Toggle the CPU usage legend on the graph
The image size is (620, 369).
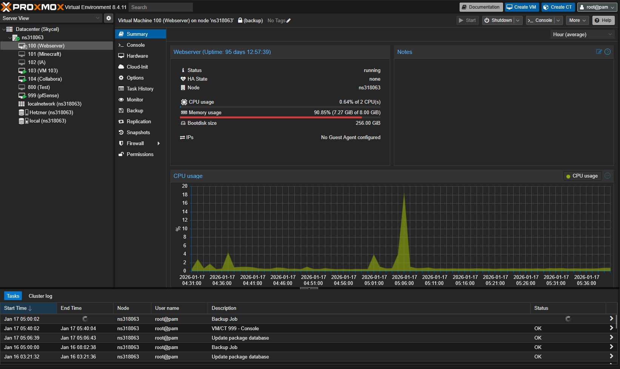coord(582,176)
